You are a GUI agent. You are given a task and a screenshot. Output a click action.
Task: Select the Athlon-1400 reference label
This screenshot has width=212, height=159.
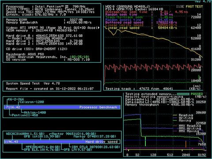point(35,113)
